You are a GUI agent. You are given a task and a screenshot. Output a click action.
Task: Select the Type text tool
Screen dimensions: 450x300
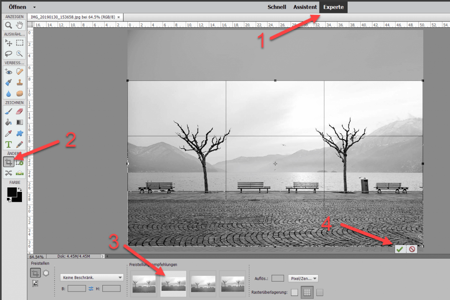[9, 145]
